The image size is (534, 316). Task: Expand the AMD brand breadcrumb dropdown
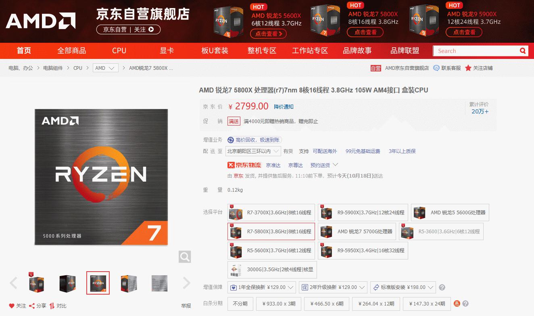(106, 68)
